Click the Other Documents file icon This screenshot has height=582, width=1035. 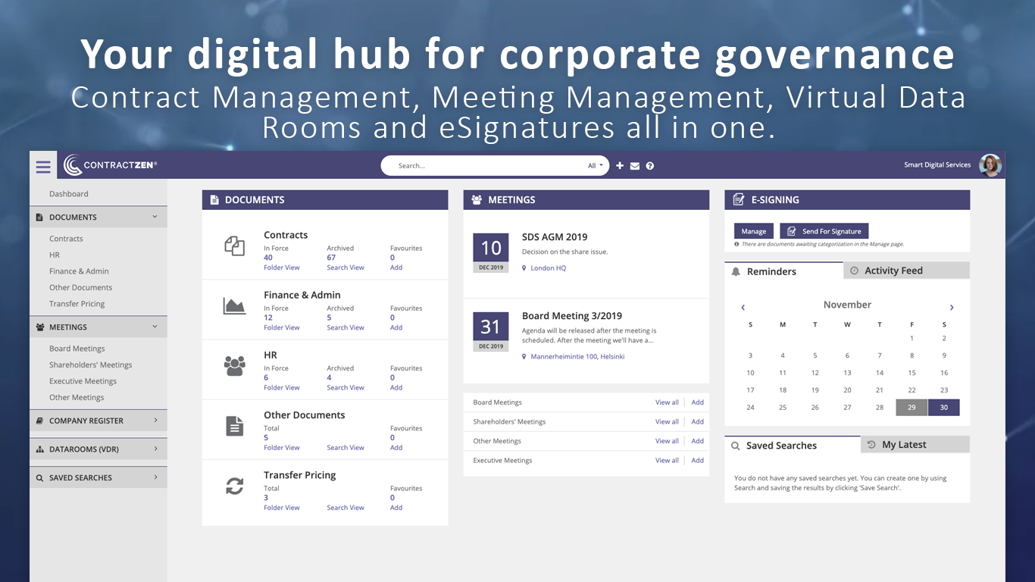tap(235, 426)
